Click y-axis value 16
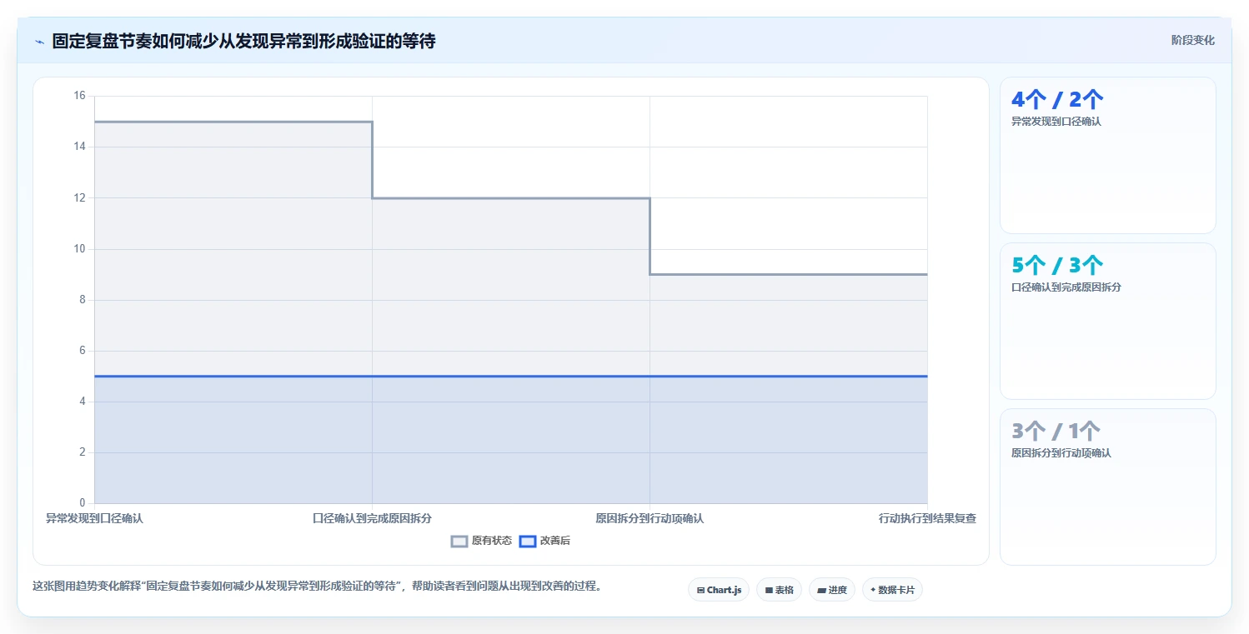The width and height of the screenshot is (1249, 634). (x=80, y=96)
